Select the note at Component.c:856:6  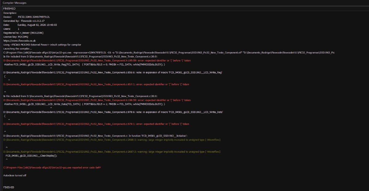pyautogui.click(x=113, y=72)
